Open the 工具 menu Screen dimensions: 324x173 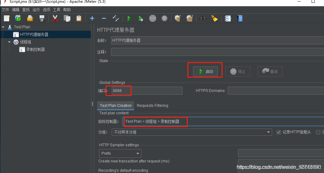56,10
